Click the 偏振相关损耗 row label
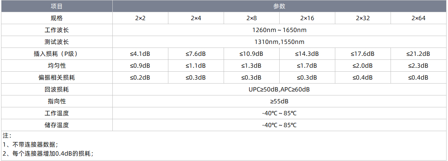 57,77
